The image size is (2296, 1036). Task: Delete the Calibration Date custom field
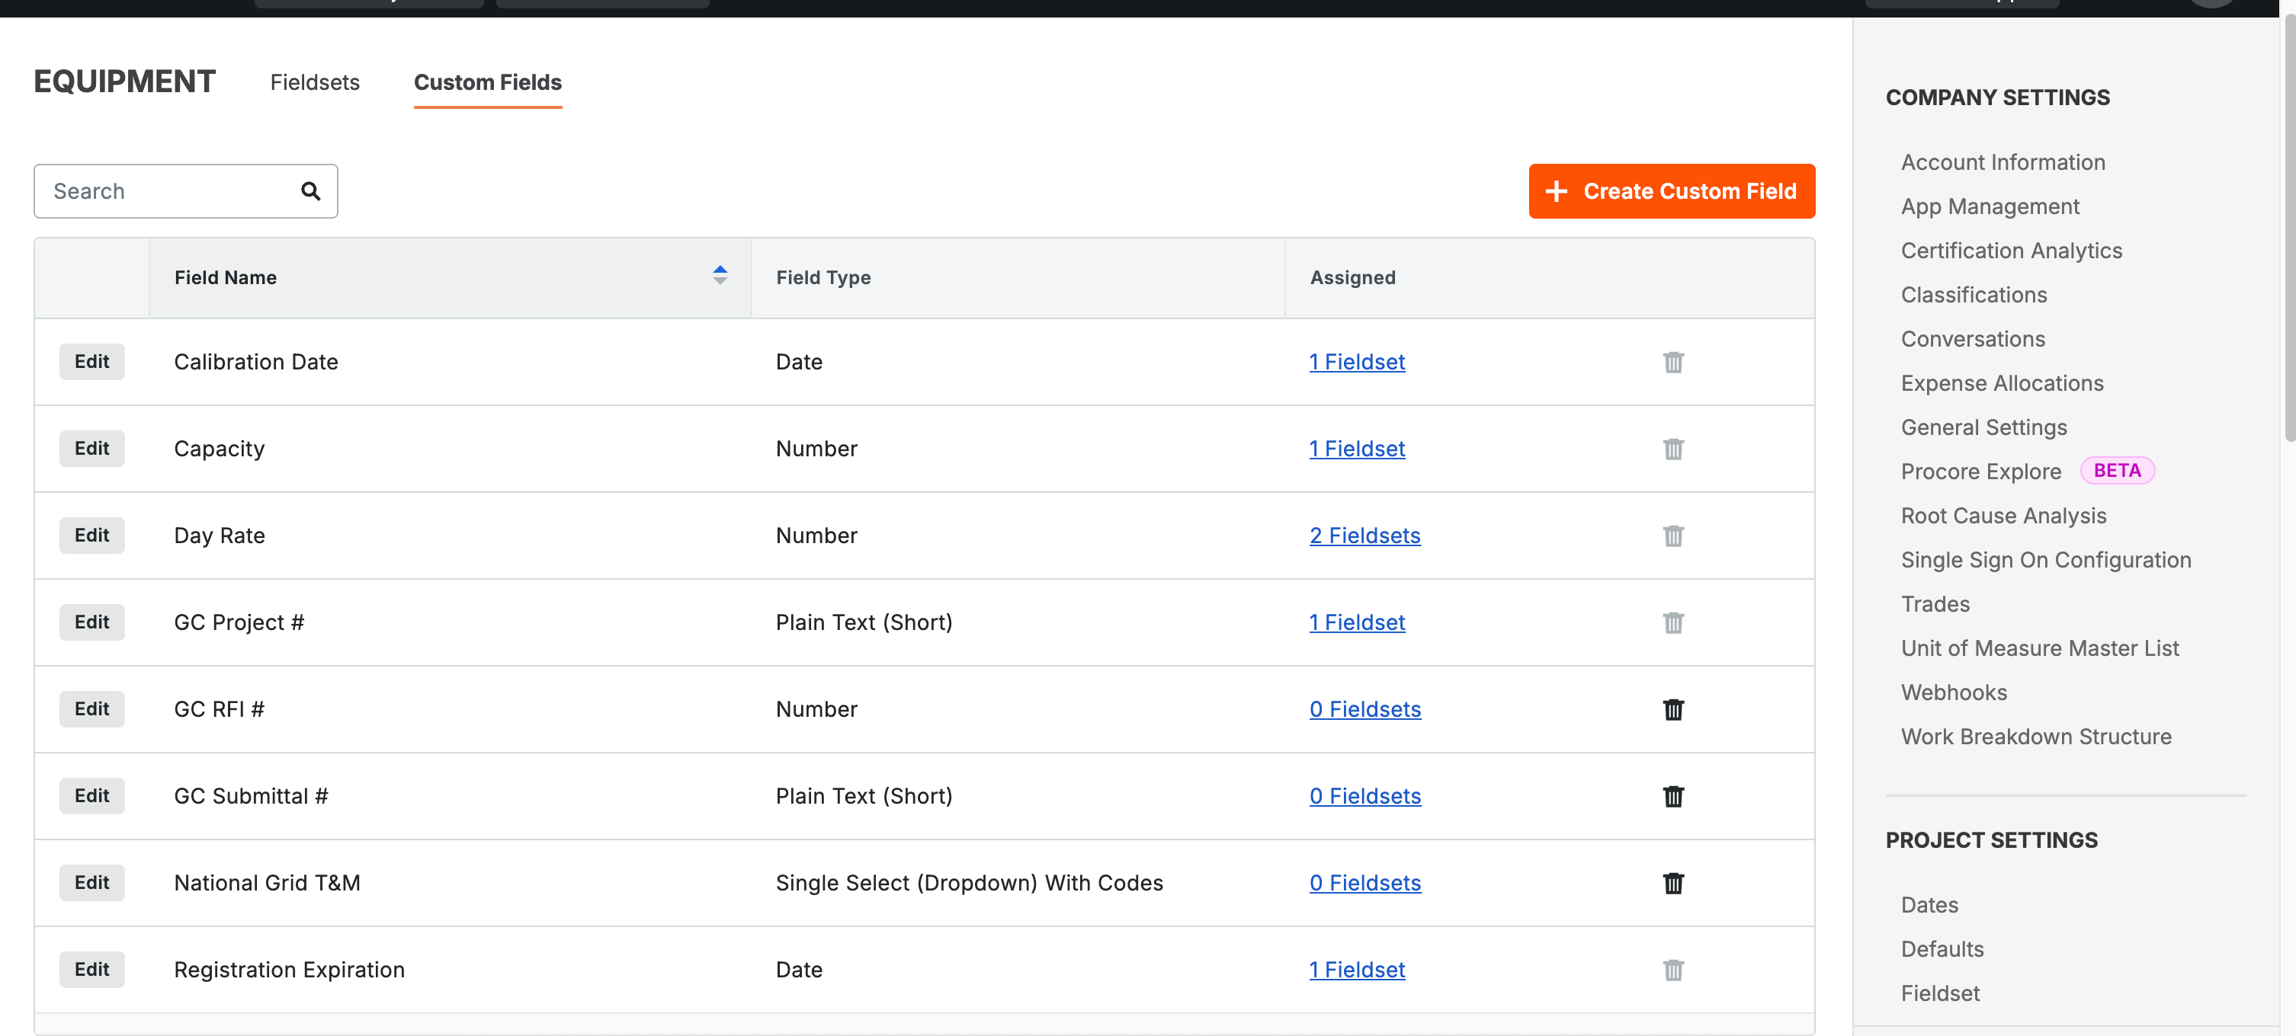click(x=1673, y=362)
